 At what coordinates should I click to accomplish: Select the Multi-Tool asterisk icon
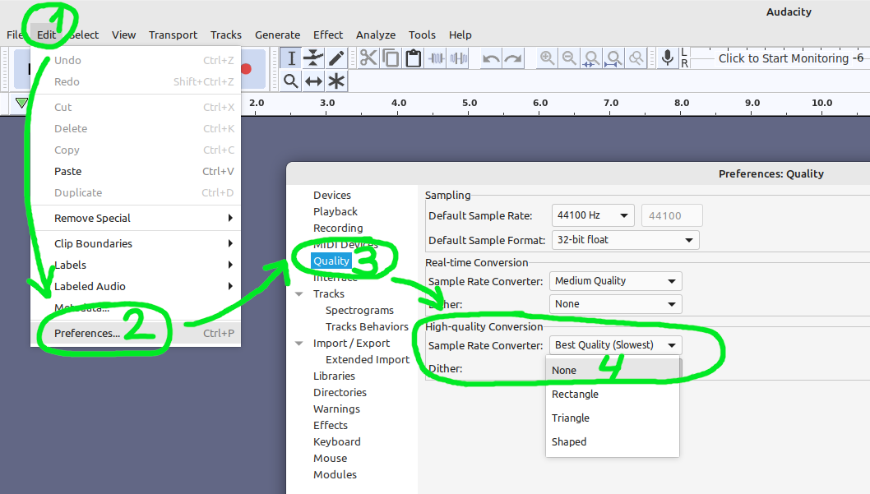coord(336,81)
